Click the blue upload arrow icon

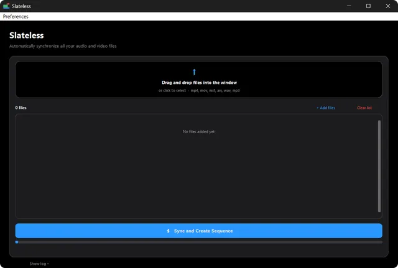194,72
